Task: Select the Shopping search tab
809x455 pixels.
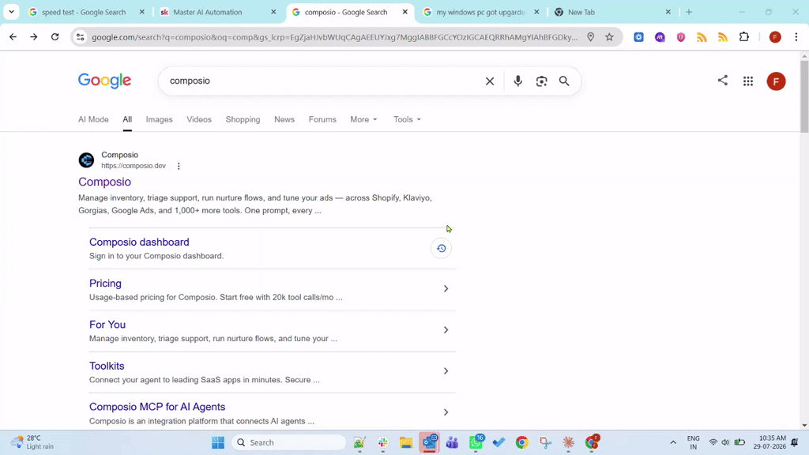Action: [243, 119]
